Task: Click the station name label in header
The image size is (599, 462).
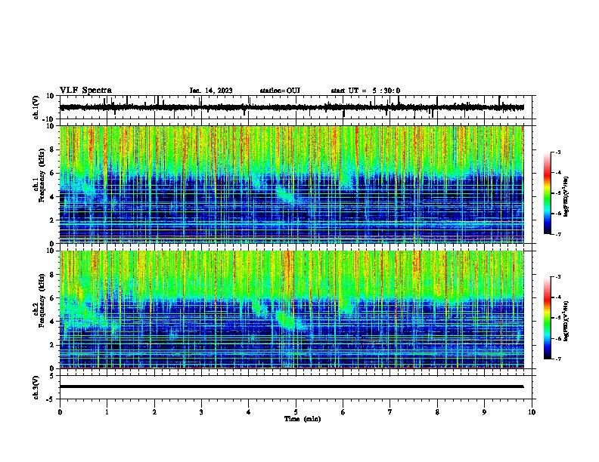Action: [280, 91]
